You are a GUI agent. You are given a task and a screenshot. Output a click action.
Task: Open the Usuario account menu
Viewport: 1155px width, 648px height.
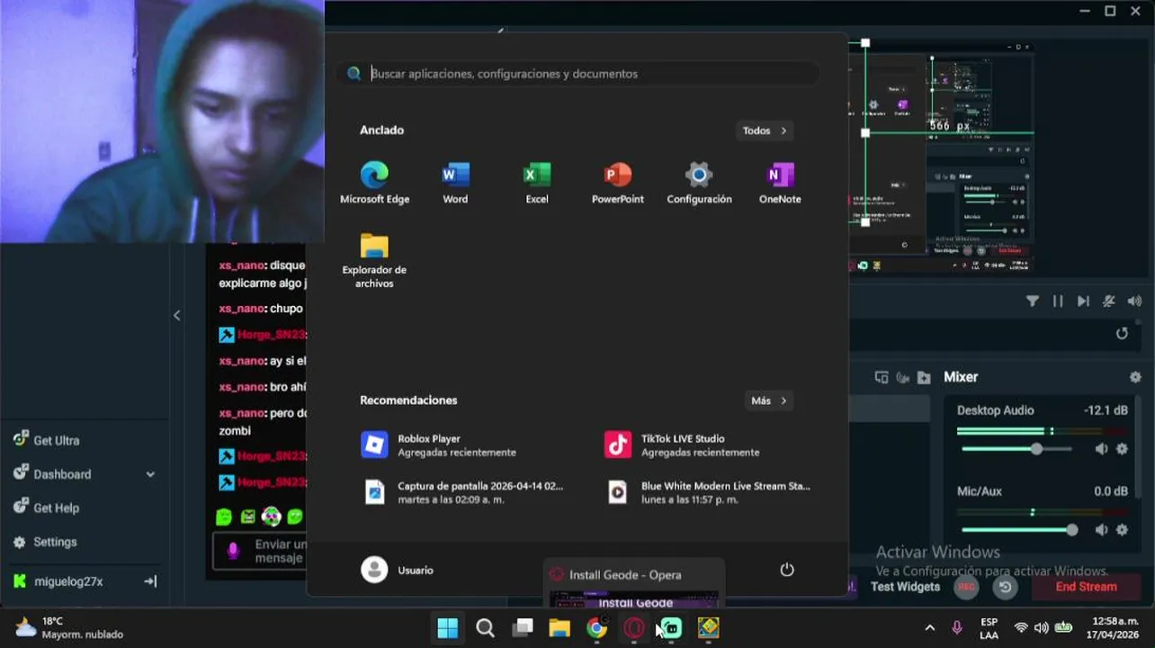[x=398, y=570]
